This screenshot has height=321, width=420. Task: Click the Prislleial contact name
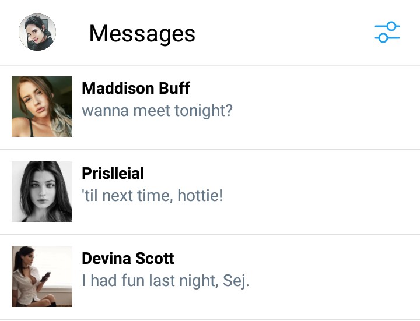point(113,173)
